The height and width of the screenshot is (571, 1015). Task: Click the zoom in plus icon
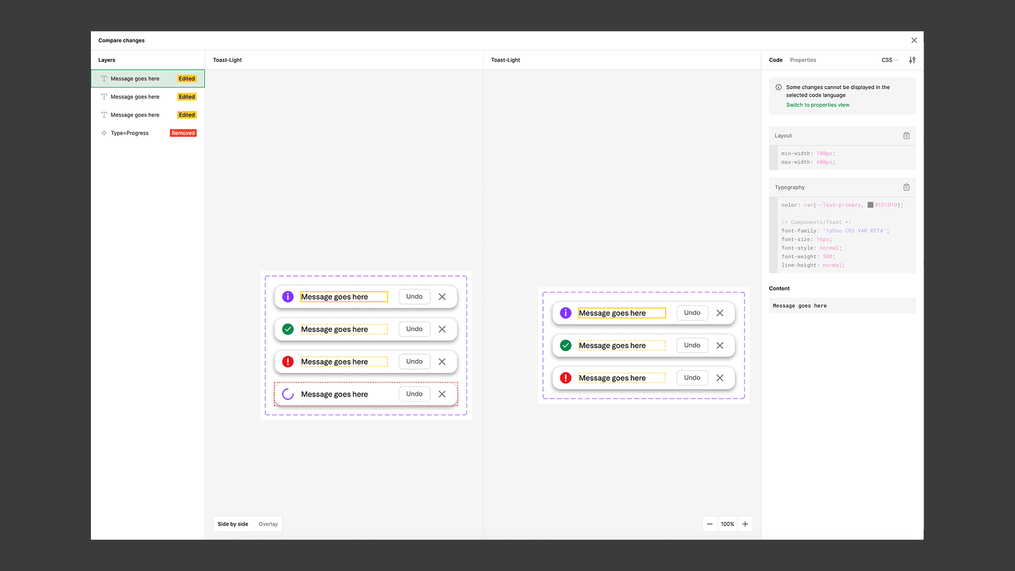pyautogui.click(x=745, y=524)
